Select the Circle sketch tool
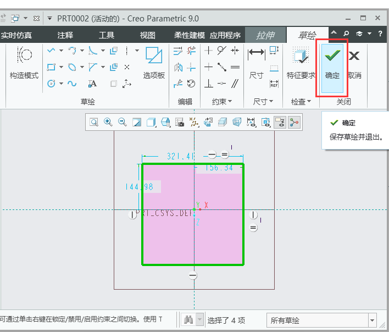 pos(51,84)
